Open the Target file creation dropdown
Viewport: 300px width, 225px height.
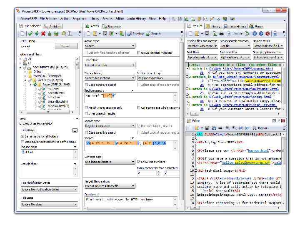pos(110,186)
